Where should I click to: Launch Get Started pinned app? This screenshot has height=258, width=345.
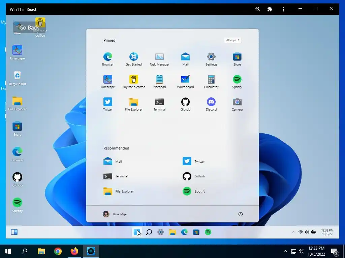click(x=133, y=59)
